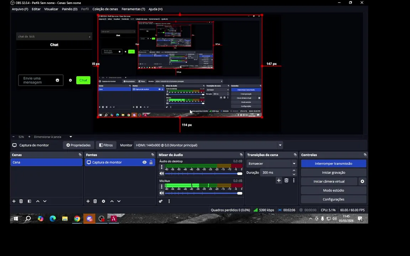410x256 pixels.
Task: Pop out the Mixer de áudio dock
Action: (241, 155)
